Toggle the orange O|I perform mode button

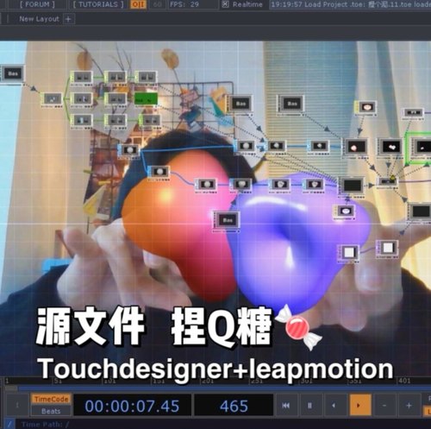pos(138,4)
